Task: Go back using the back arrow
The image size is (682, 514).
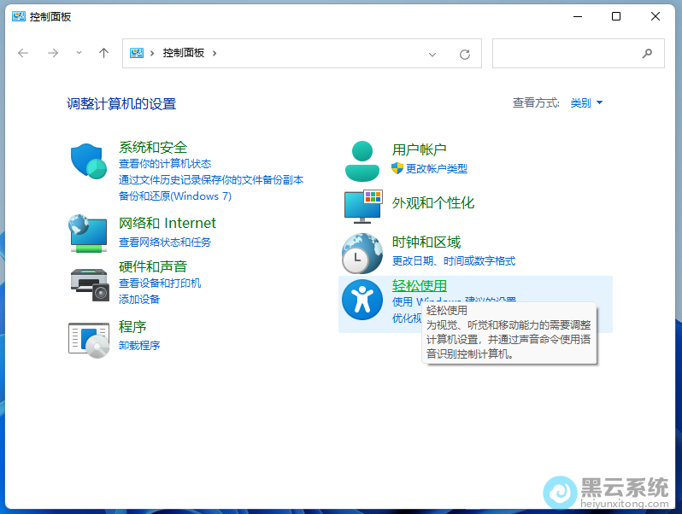Action: (x=23, y=53)
